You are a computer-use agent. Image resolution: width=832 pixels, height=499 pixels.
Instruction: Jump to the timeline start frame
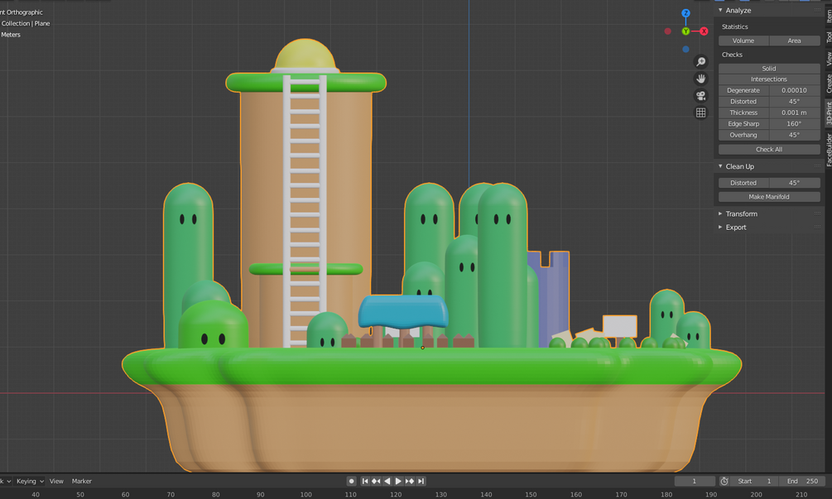pyautogui.click(x=364, y=481)
